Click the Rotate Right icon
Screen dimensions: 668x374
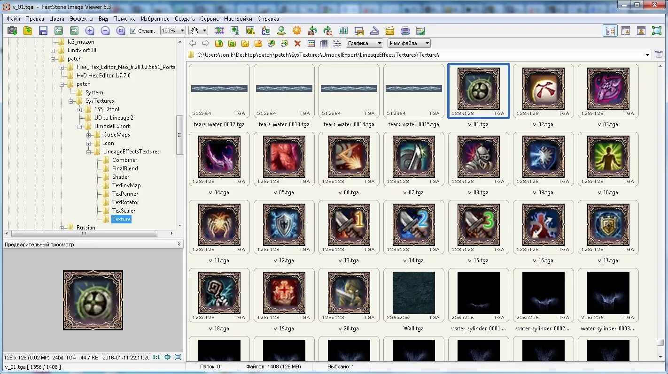click(x=328, y=31)
